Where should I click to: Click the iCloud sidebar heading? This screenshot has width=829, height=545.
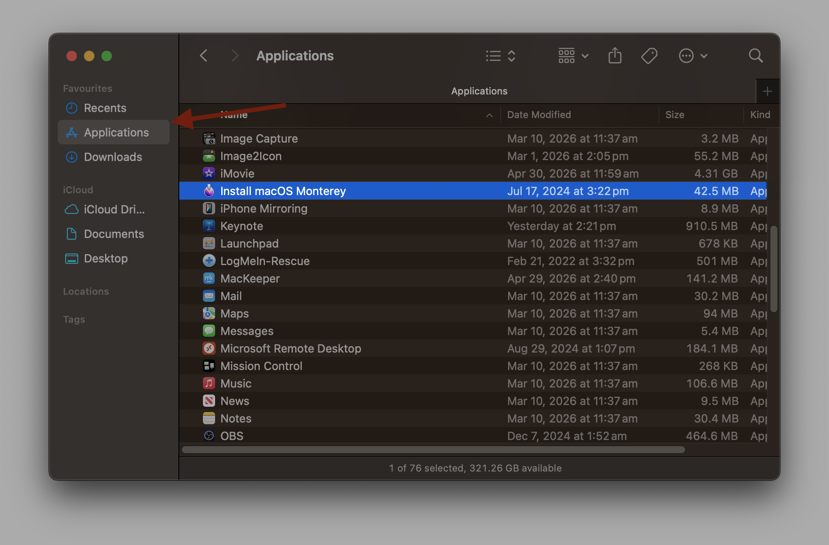[x=78, y=190]
